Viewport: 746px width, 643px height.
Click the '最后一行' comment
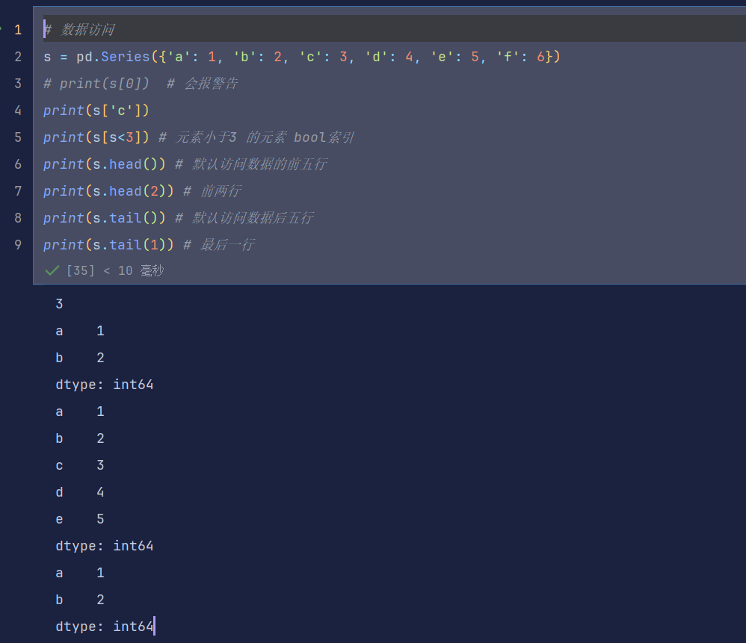click(227, 245)
